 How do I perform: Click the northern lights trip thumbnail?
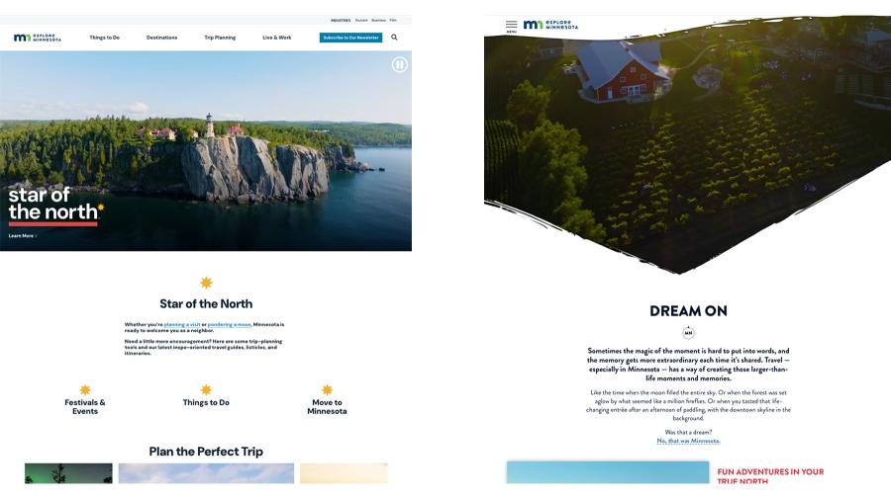[68, 473]
